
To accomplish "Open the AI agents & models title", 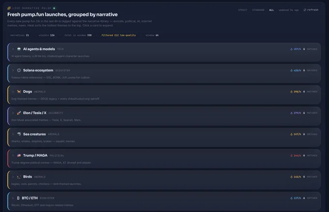I will point(39,49).
